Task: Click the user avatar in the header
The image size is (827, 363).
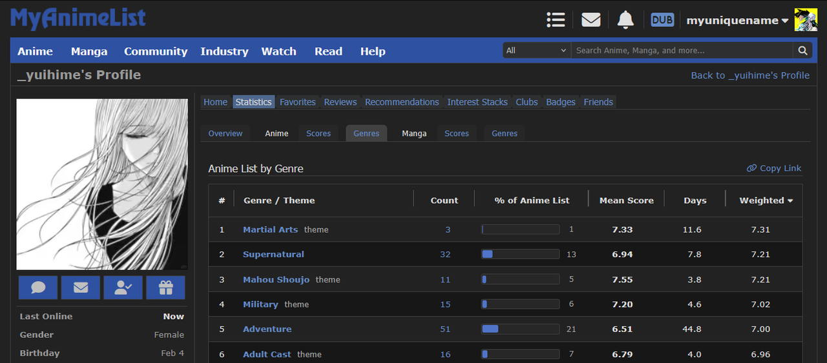Action: (806, 20)
